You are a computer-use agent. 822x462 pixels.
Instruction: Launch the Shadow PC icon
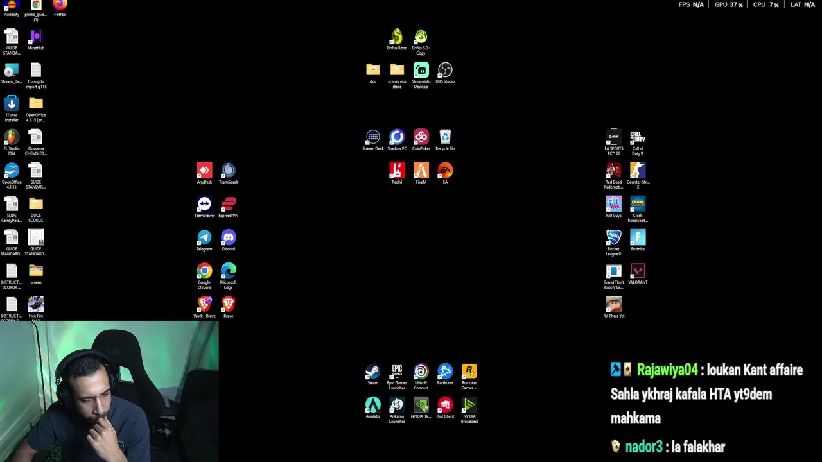click(397, 141)
